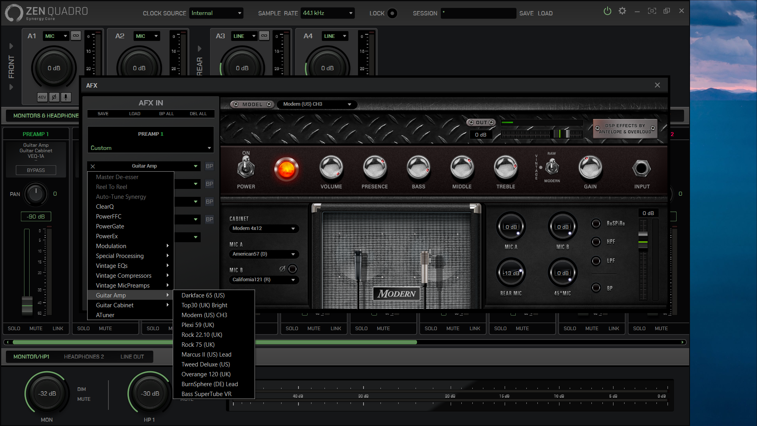Open the Guitar Cabinet submenu

pos(131,305)
